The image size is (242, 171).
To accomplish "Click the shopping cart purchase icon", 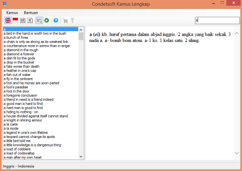I will click(65, 21).
